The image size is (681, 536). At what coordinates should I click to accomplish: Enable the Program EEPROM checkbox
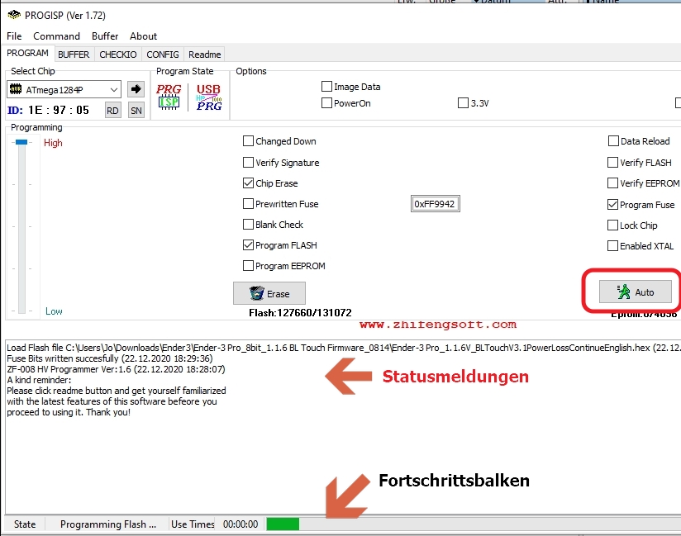pos(248,266)
